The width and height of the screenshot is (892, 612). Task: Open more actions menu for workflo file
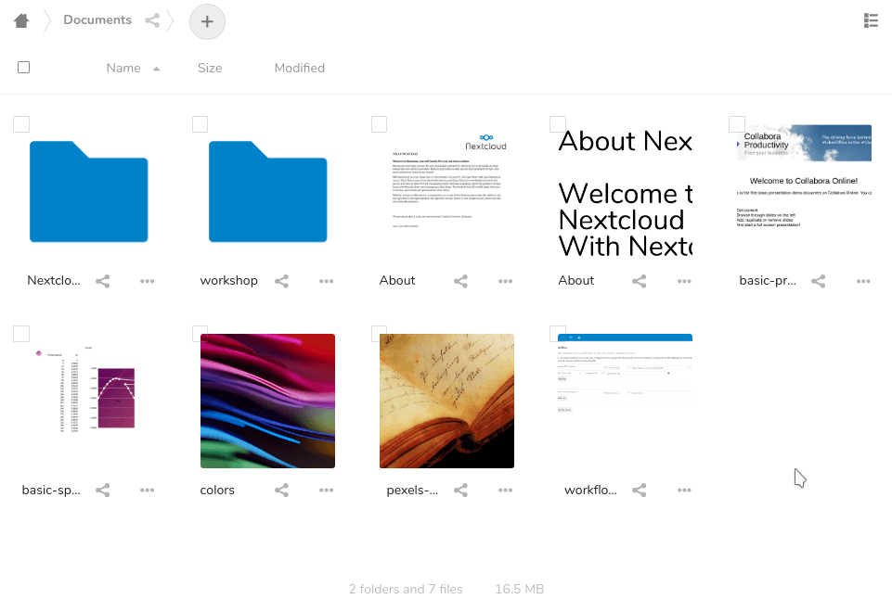pos(684,490)
